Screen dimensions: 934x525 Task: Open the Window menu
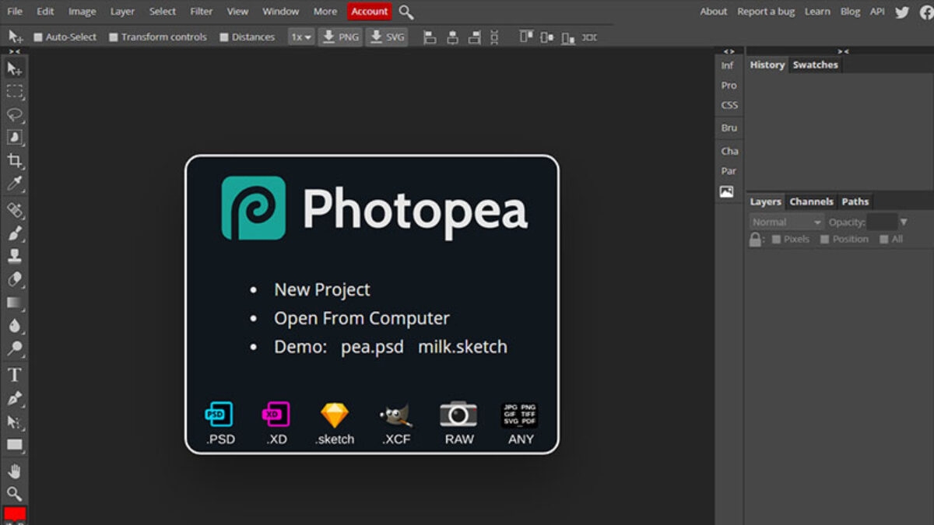point(281,12)
